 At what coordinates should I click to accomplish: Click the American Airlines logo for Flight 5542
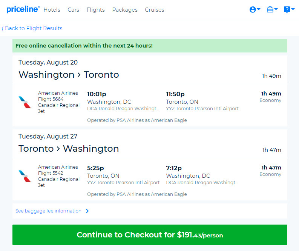[25, 176]
